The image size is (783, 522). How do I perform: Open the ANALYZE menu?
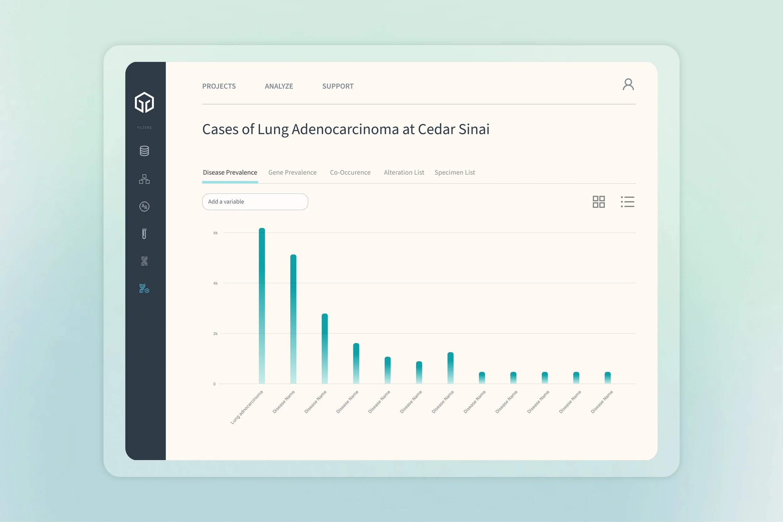pos(279,86)
